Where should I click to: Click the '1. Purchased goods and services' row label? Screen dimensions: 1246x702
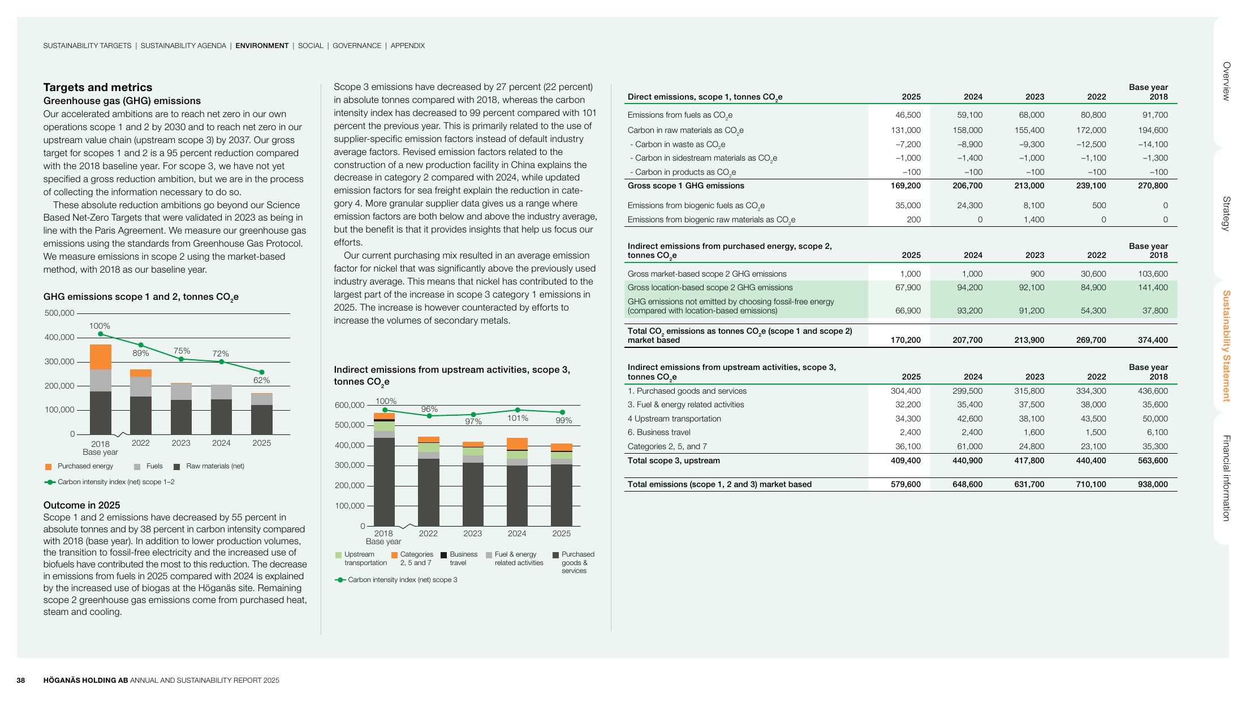tap(687, 391)
